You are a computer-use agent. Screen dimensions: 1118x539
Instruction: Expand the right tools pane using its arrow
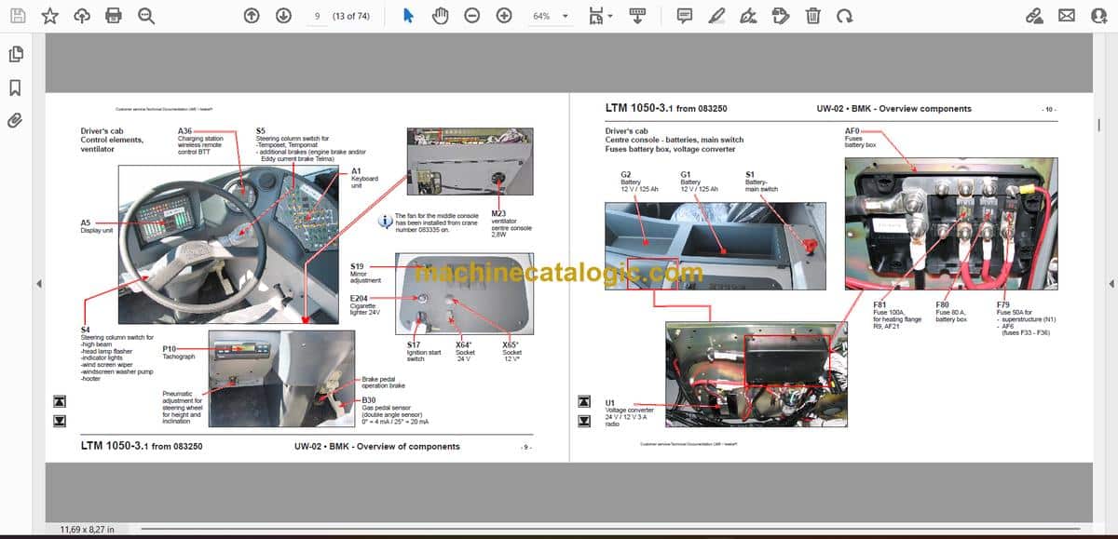click(x=1111, y=284)
